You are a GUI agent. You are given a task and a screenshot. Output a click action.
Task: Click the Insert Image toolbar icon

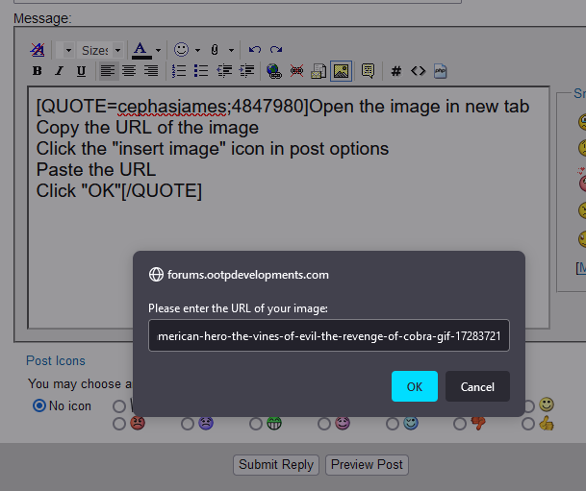pyautogui.click(x=340, y=71)
